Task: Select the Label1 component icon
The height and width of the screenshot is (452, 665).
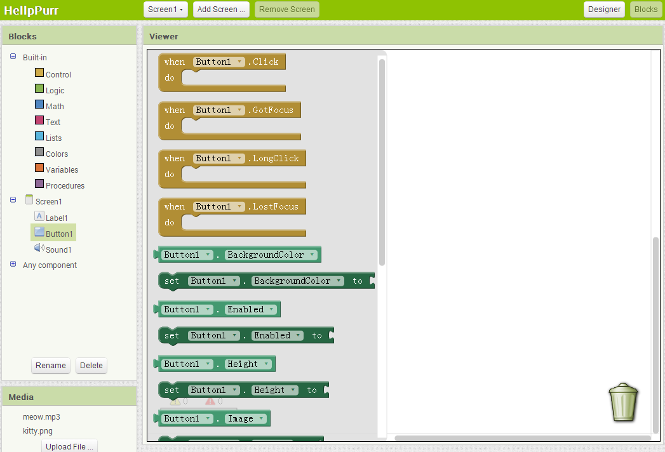Action: point(39,216)
